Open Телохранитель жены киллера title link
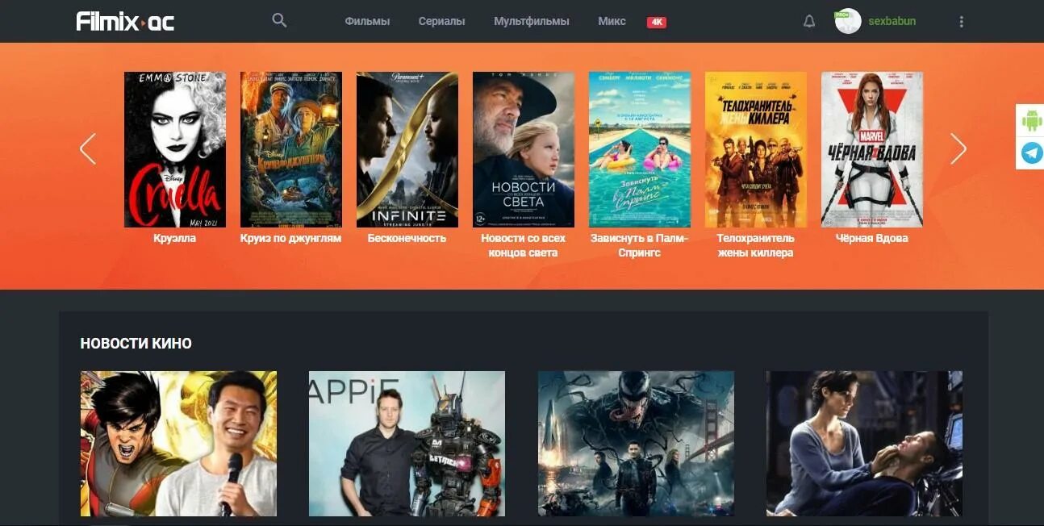Image resolution: width=1044 pixels, height=526 pixels. click(x=755, y=245)
